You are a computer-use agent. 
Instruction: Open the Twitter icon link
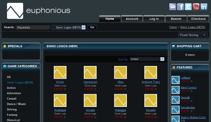click(188, 7)
